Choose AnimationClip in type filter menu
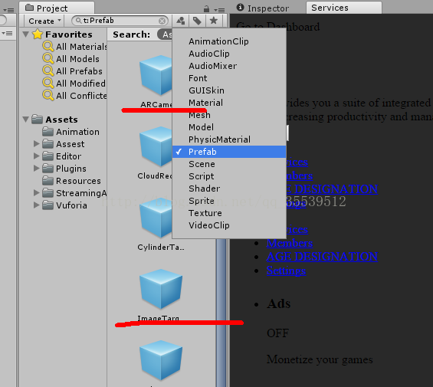The image size is (433, 387). (229, 41)
